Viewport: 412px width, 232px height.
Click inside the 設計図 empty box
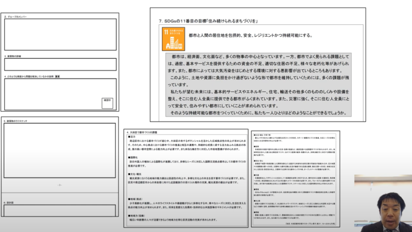point(60,211)
